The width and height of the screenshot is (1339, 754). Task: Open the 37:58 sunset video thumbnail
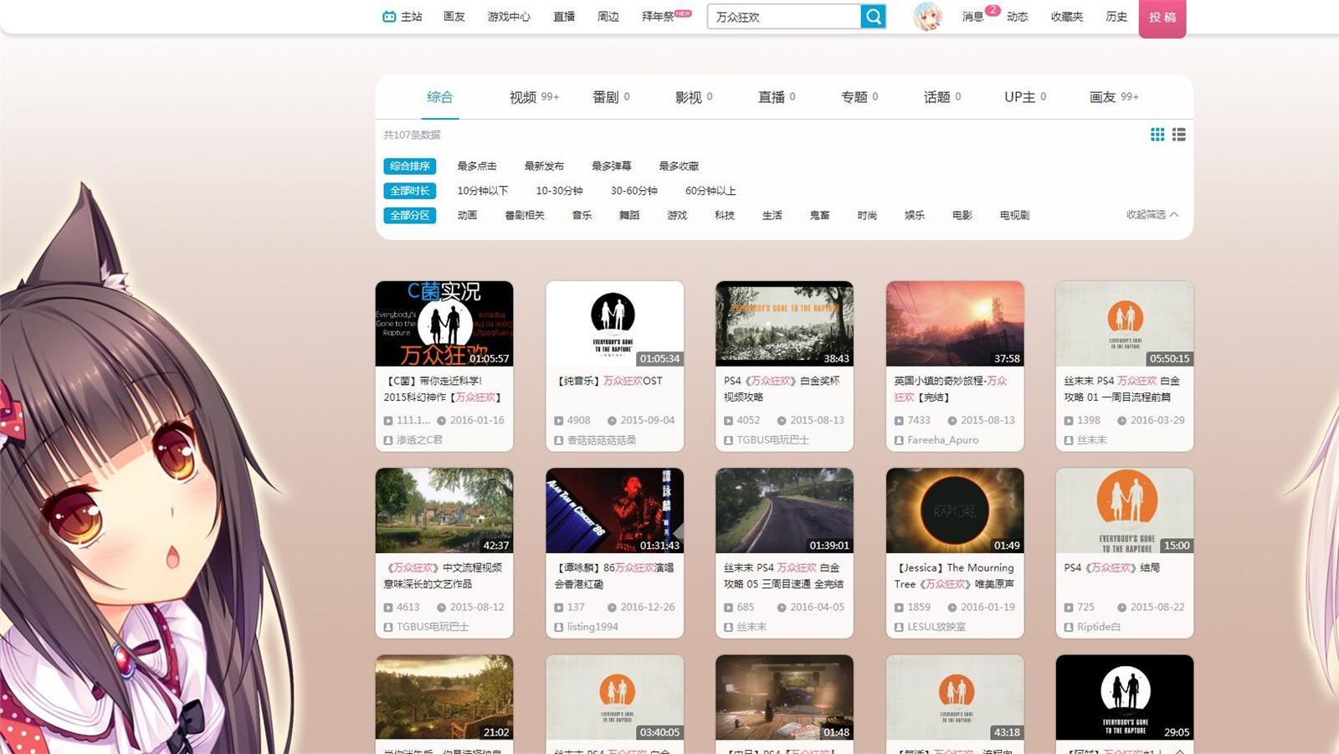coord(955,324)
